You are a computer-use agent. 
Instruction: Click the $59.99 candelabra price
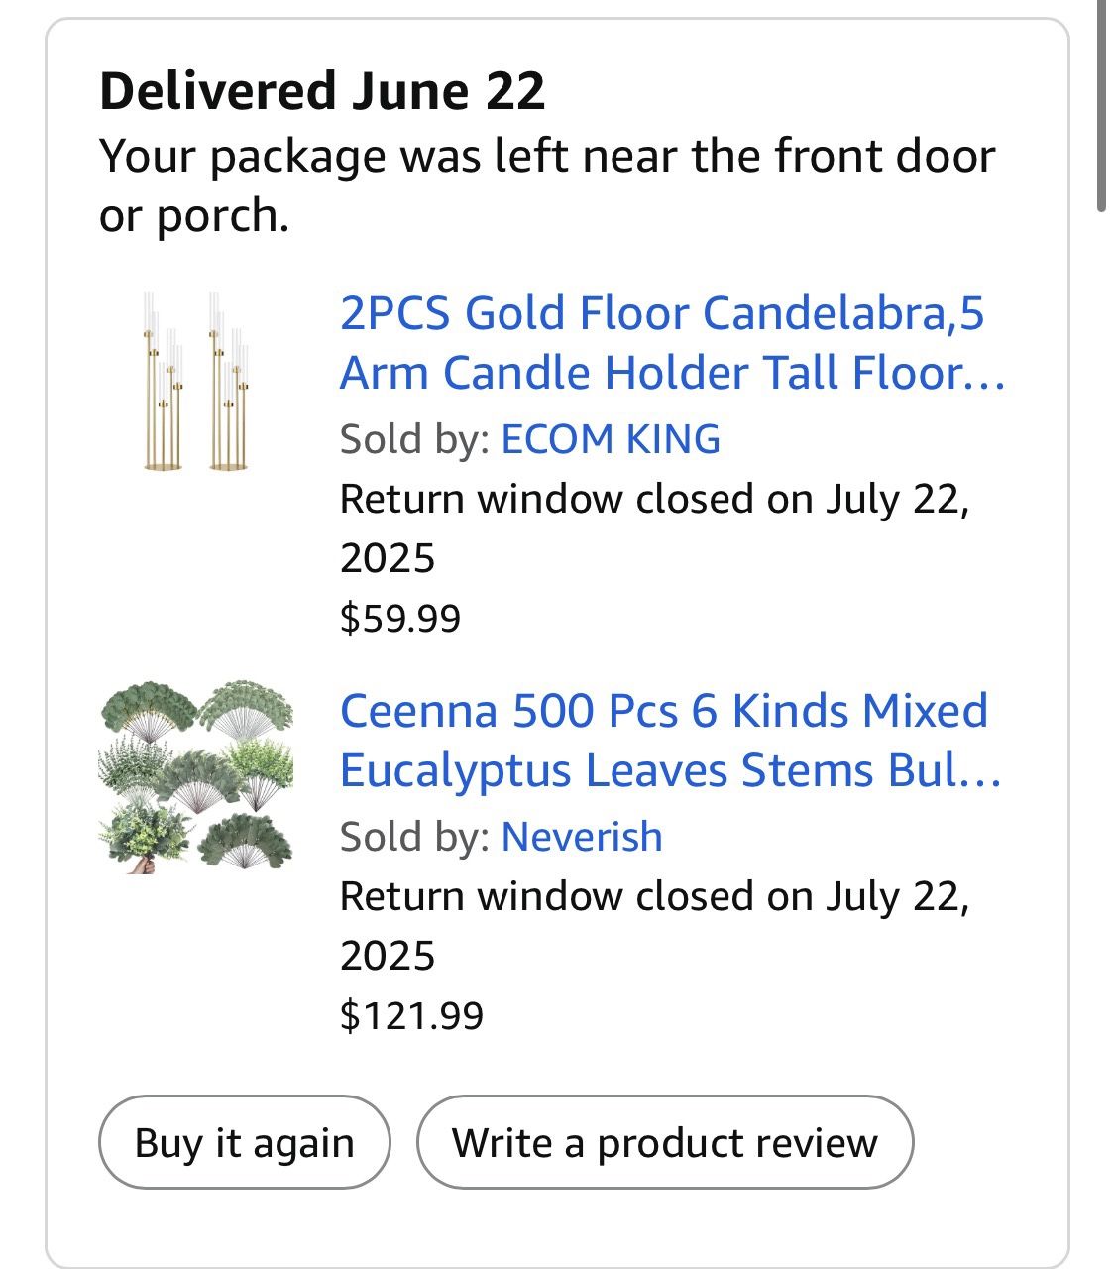[x=400, y=619]
